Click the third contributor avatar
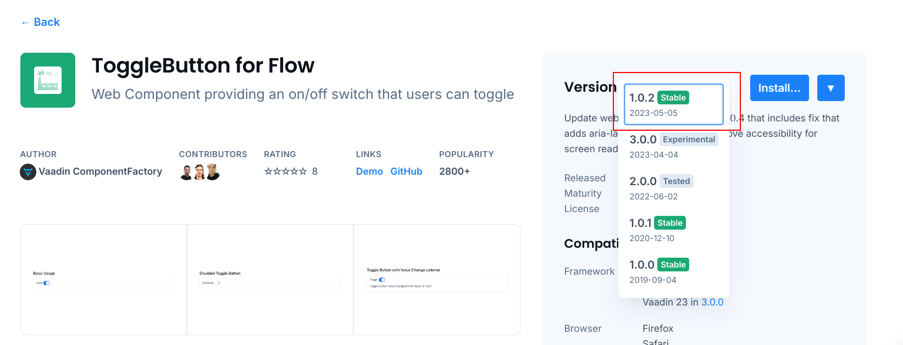This screenshot has width=903, height=345. (213, 172)
